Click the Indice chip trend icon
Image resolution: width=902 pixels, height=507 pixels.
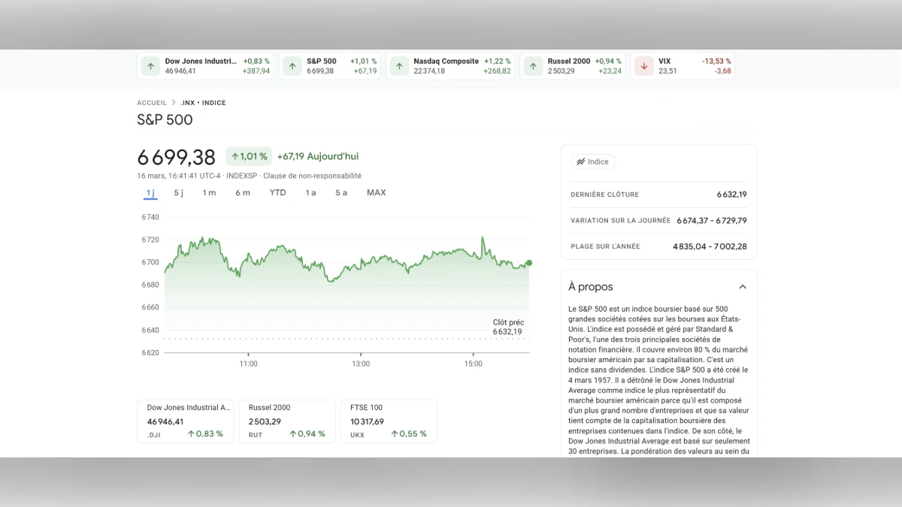point(580,161)
